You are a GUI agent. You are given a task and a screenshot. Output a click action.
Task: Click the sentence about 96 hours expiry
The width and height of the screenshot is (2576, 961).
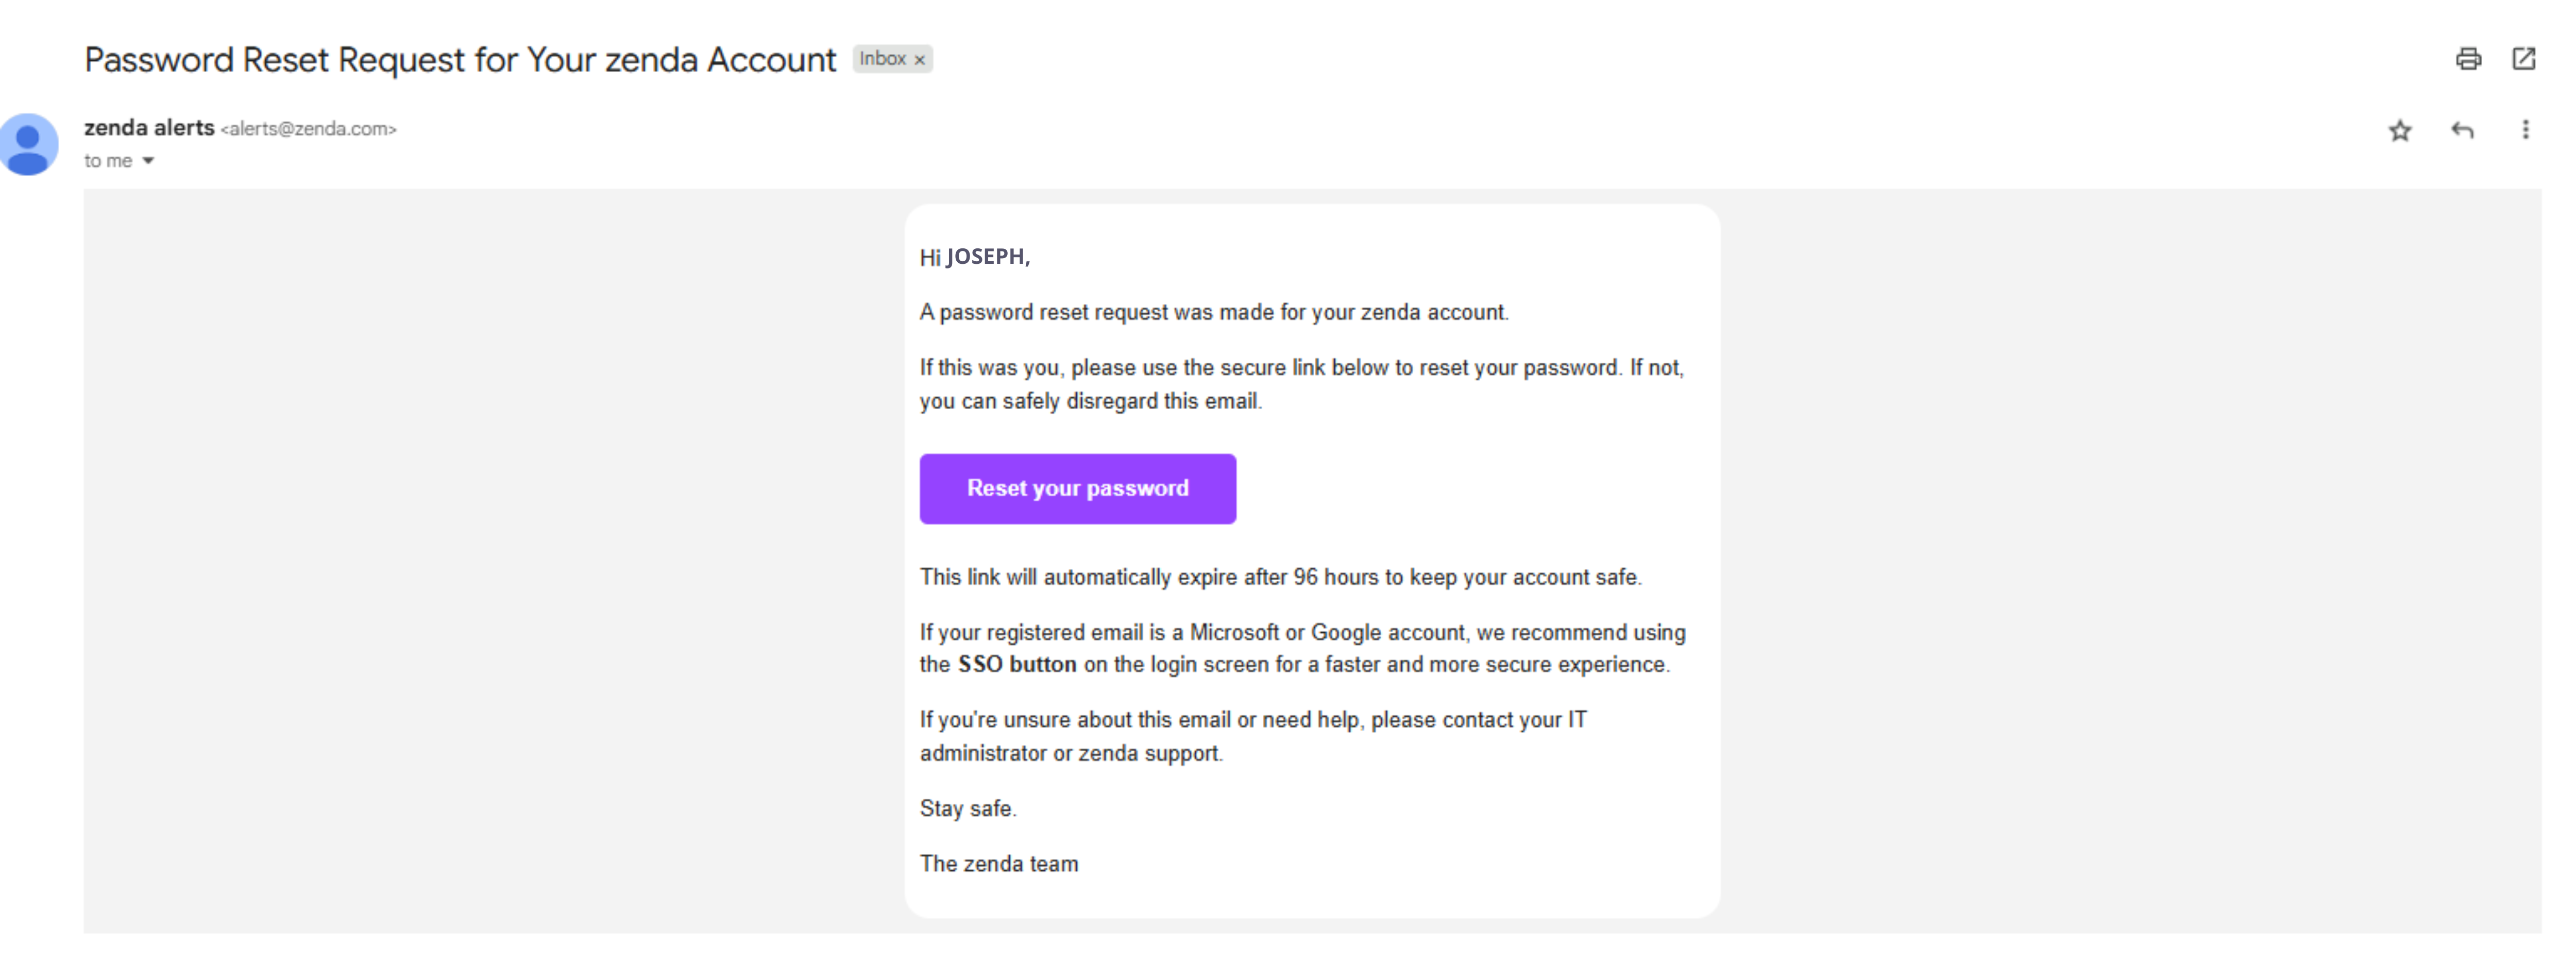(x=1280, y=578)
